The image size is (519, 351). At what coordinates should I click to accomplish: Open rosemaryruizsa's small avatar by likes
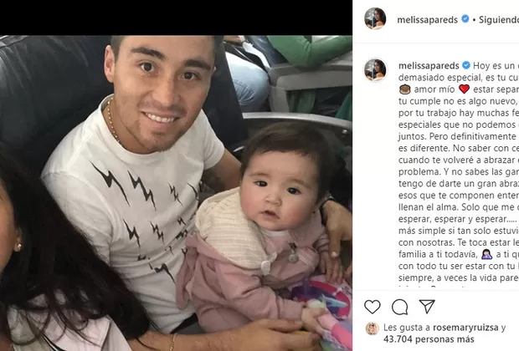[x=372, y=328]
